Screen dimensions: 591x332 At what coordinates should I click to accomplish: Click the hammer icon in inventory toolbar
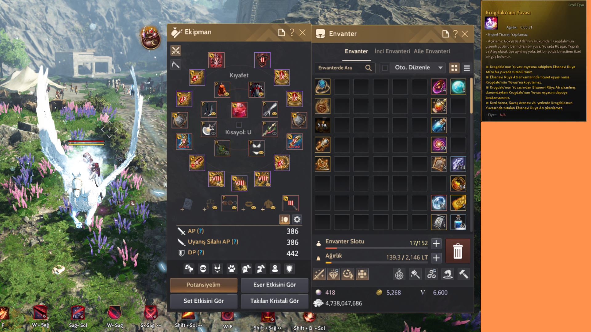pos(464,274)
